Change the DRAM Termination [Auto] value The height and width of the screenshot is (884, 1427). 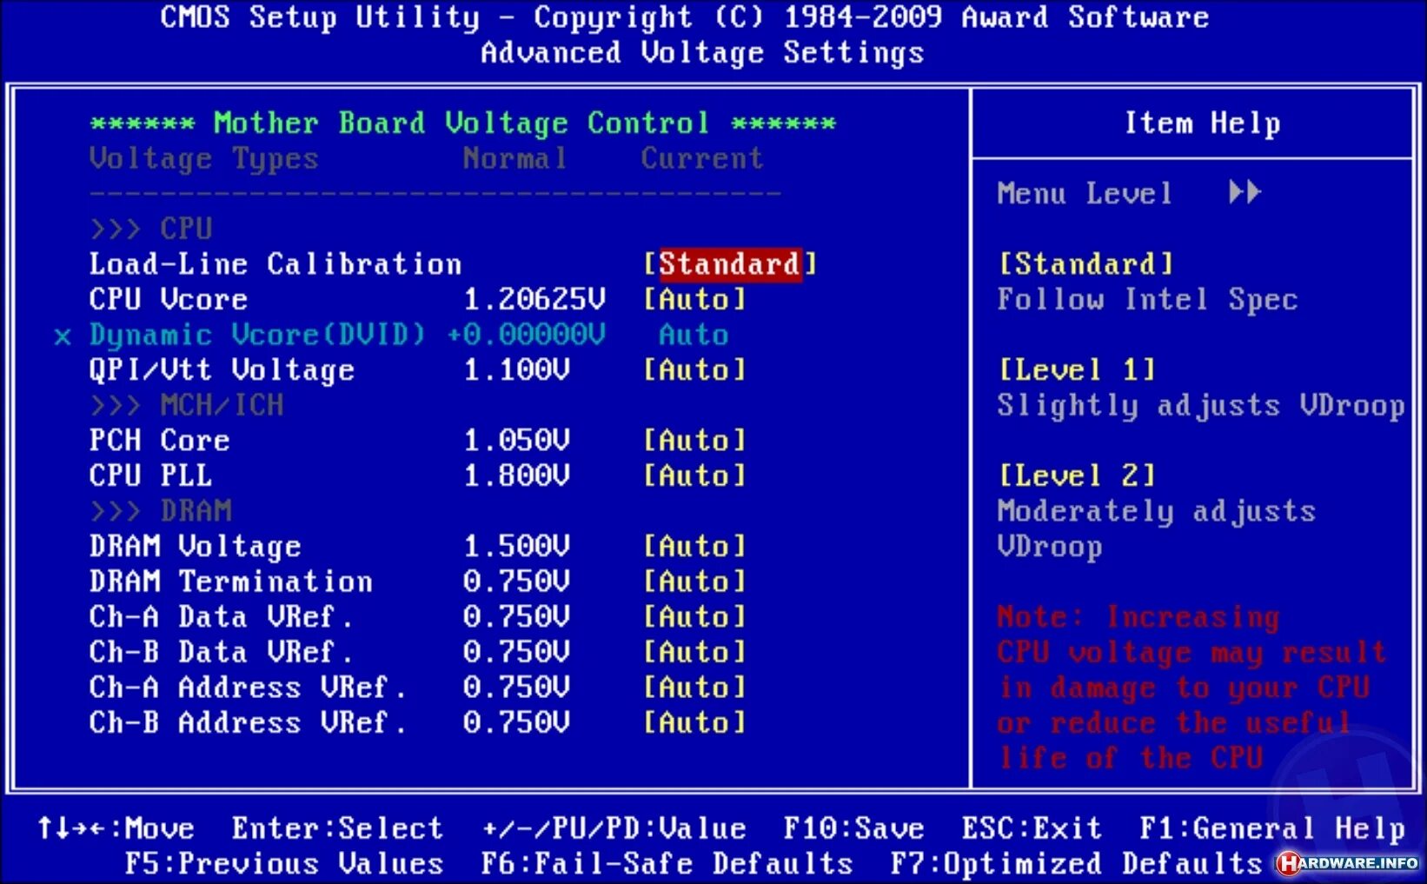click(x=694, y=582)
